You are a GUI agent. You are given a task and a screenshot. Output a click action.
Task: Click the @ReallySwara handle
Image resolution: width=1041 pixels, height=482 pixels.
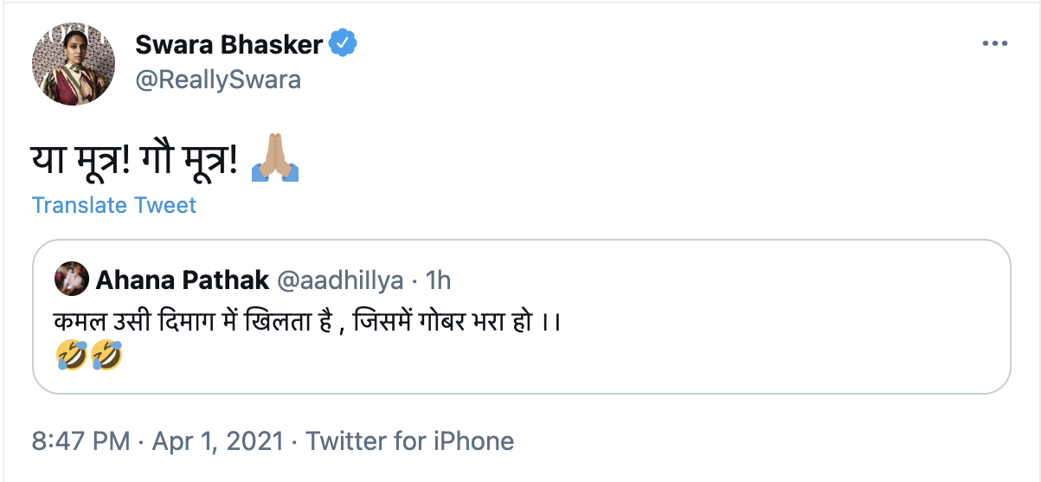click(218, 80)
